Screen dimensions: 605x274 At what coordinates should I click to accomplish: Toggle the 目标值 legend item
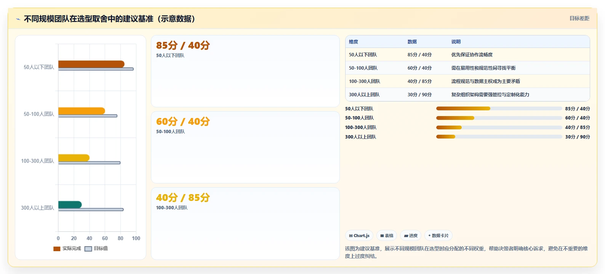(x=96, y=249)
